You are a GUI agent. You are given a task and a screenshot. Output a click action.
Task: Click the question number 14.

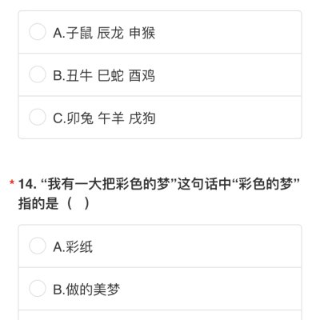pyautogui.click(x=27, y=184)
